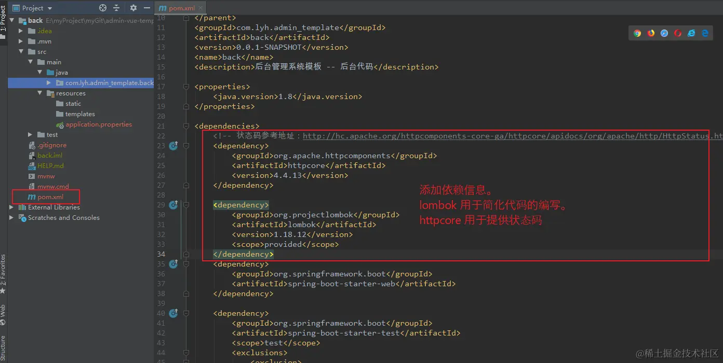Click the back.iml module file icon
The width and height of the screenshot is (723, 363).
(x=32, y=156)
